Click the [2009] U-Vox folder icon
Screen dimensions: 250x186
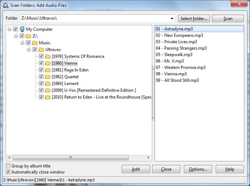pyautogui.click(x=47, y=90)
